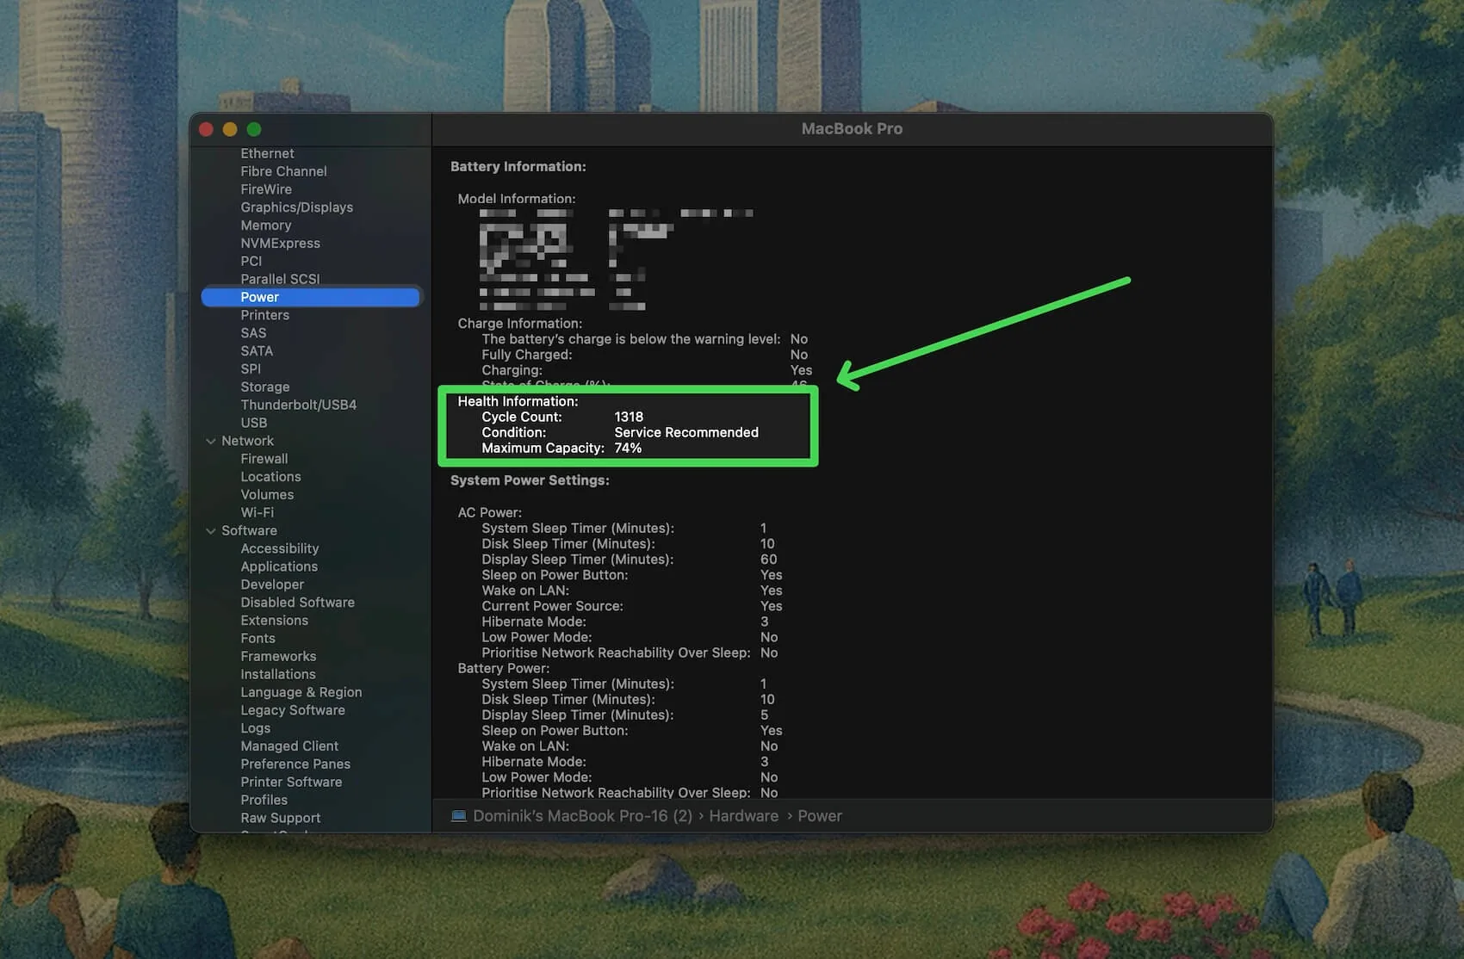This screenshot has width=1464, height=959.
Task: Minimize window with yellow button
Action: click(x=230, y=129)
